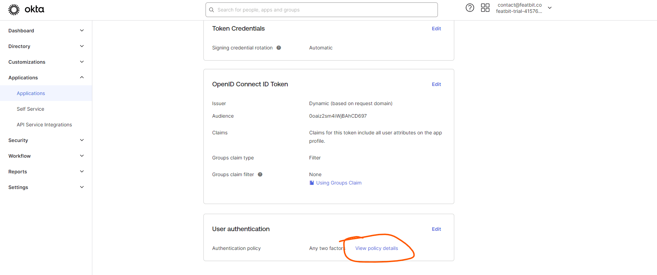Open API Service Integrations
The width and height of the screenshot is (657, 275).
44,124
